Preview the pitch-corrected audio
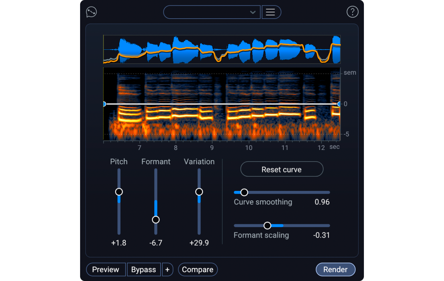444x281 pixels. tap(106, 269)
